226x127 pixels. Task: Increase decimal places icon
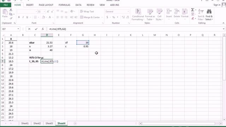123,17
